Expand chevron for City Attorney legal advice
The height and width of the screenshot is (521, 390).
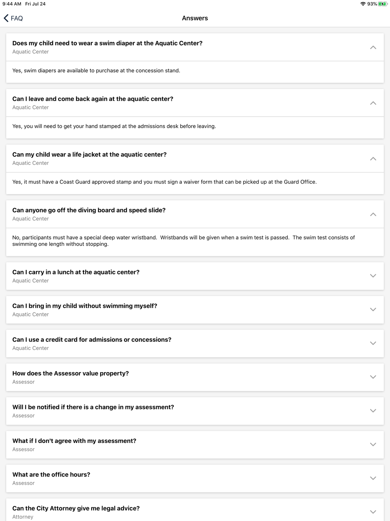373,512
